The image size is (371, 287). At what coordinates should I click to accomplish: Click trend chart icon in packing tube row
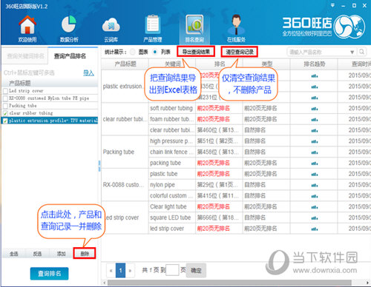click(x=315, y=163)
